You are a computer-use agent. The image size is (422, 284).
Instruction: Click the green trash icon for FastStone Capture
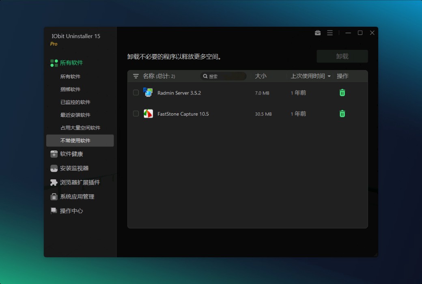(342, 114)
